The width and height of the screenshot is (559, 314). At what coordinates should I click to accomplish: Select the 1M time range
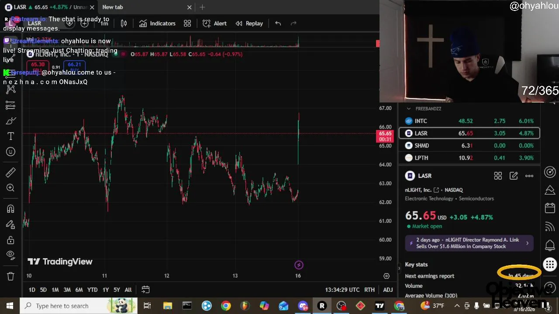point(55,290)
